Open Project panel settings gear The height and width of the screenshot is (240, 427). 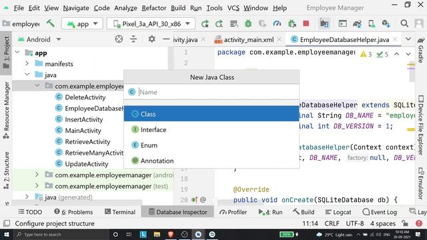pyautogui.click(x=151, y=39)
